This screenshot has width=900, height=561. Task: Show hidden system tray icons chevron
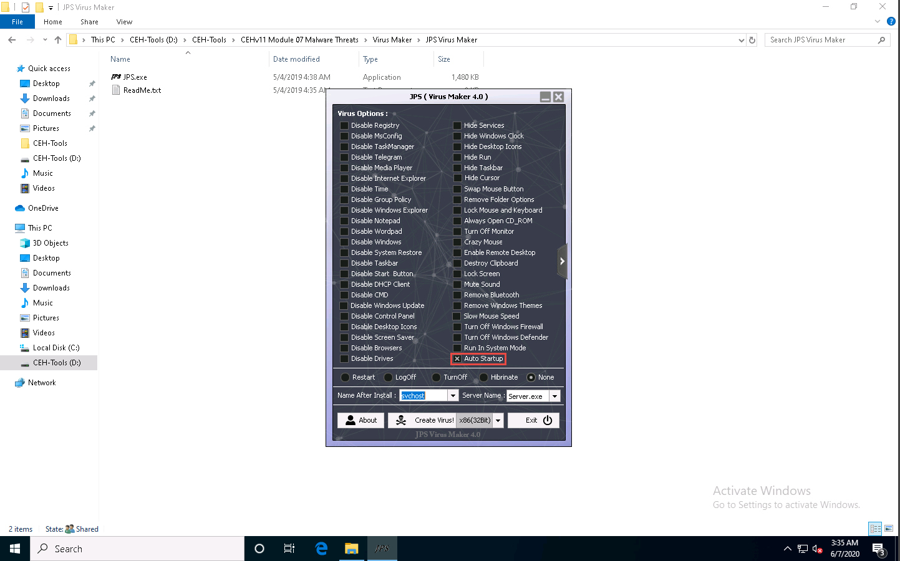coord(788,549)
